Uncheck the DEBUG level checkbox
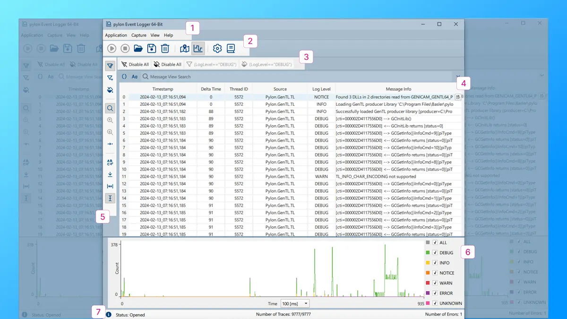This screenshot has width=567, height=319. (x=435, y=253)
